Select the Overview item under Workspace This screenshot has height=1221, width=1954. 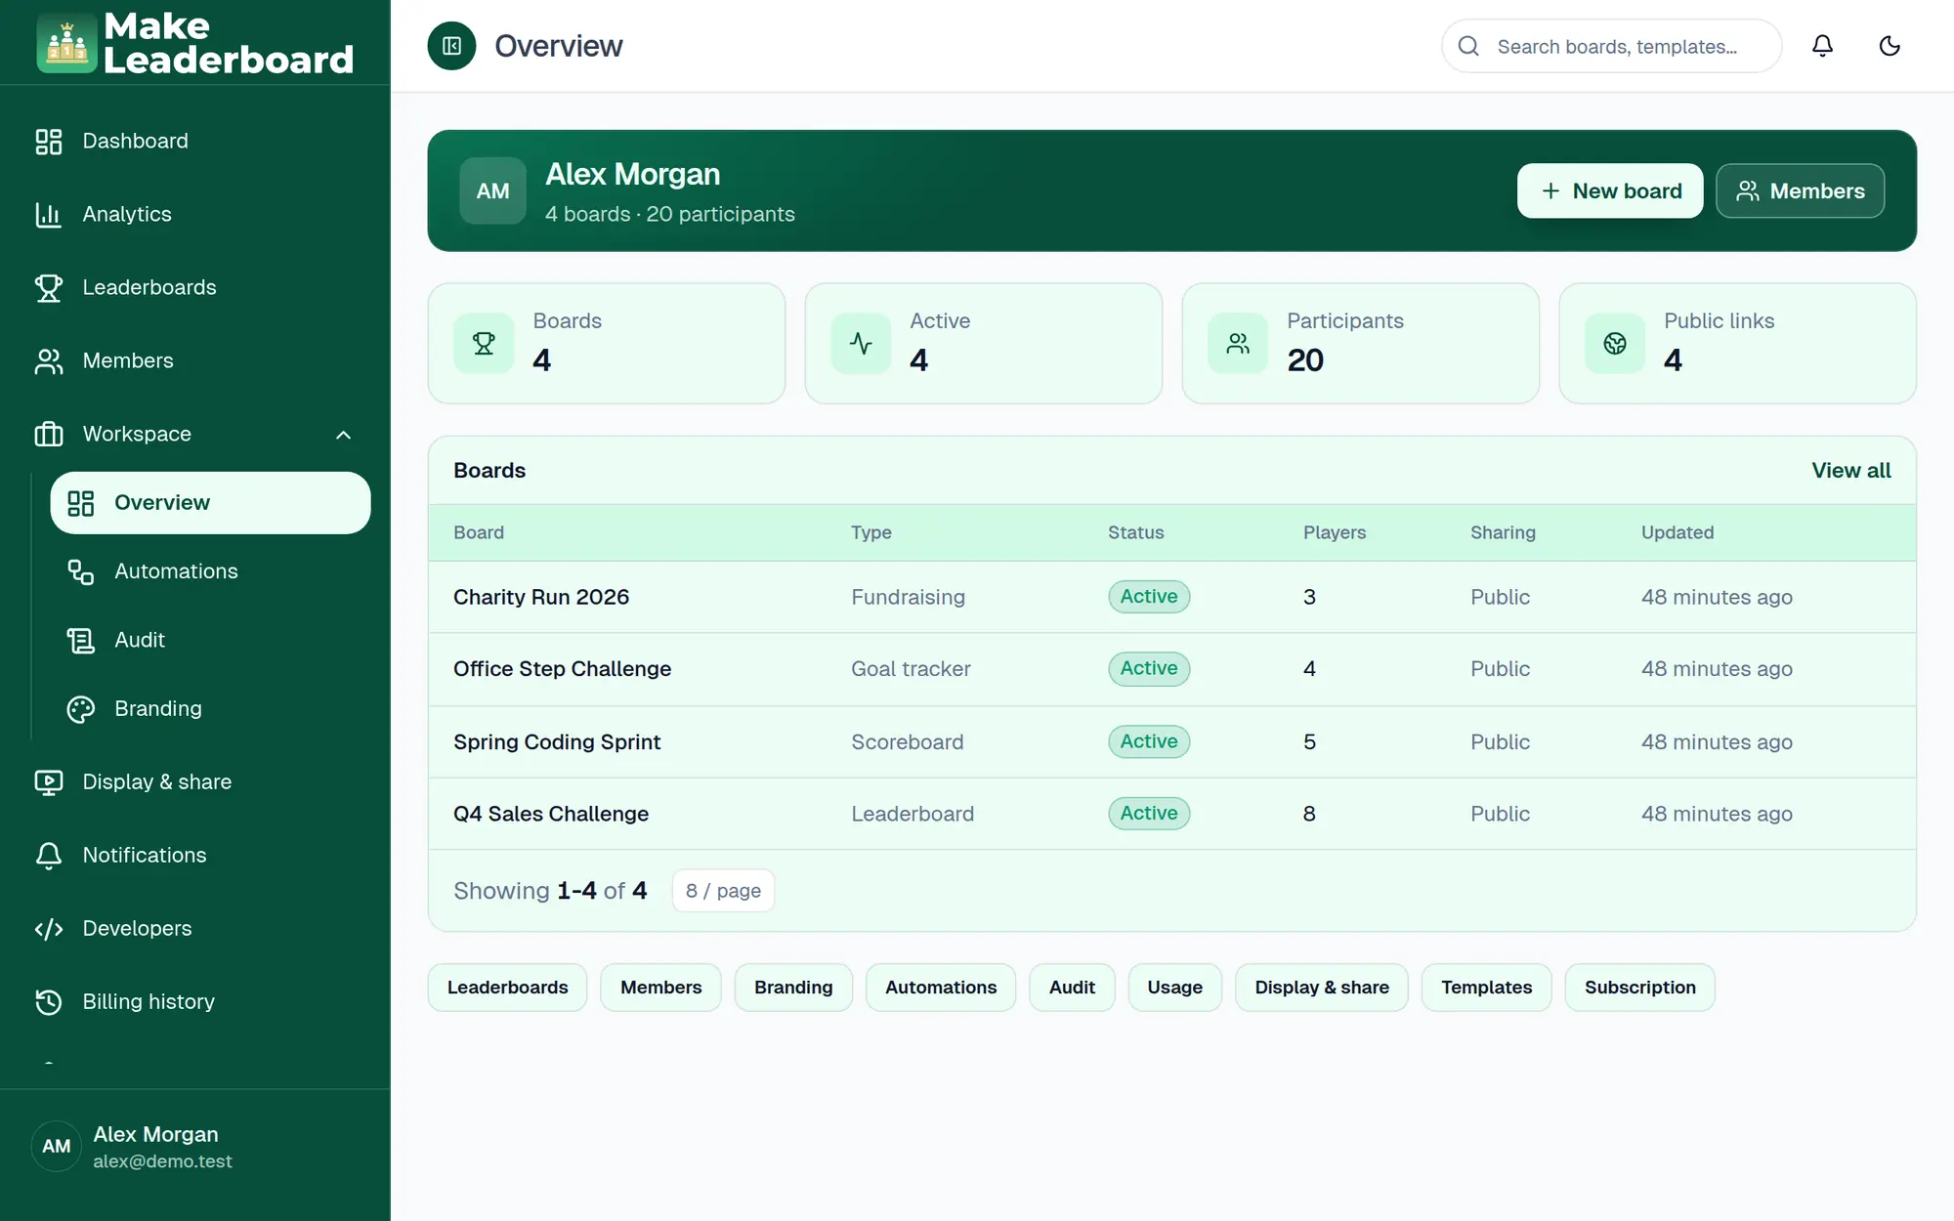210,503
